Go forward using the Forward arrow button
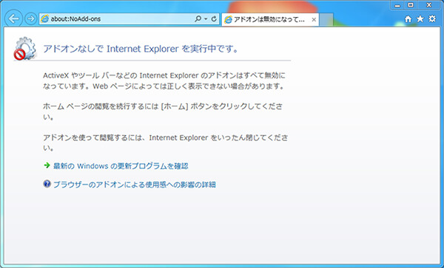Viewport: 444px width, 268px height. coord(30,19)
